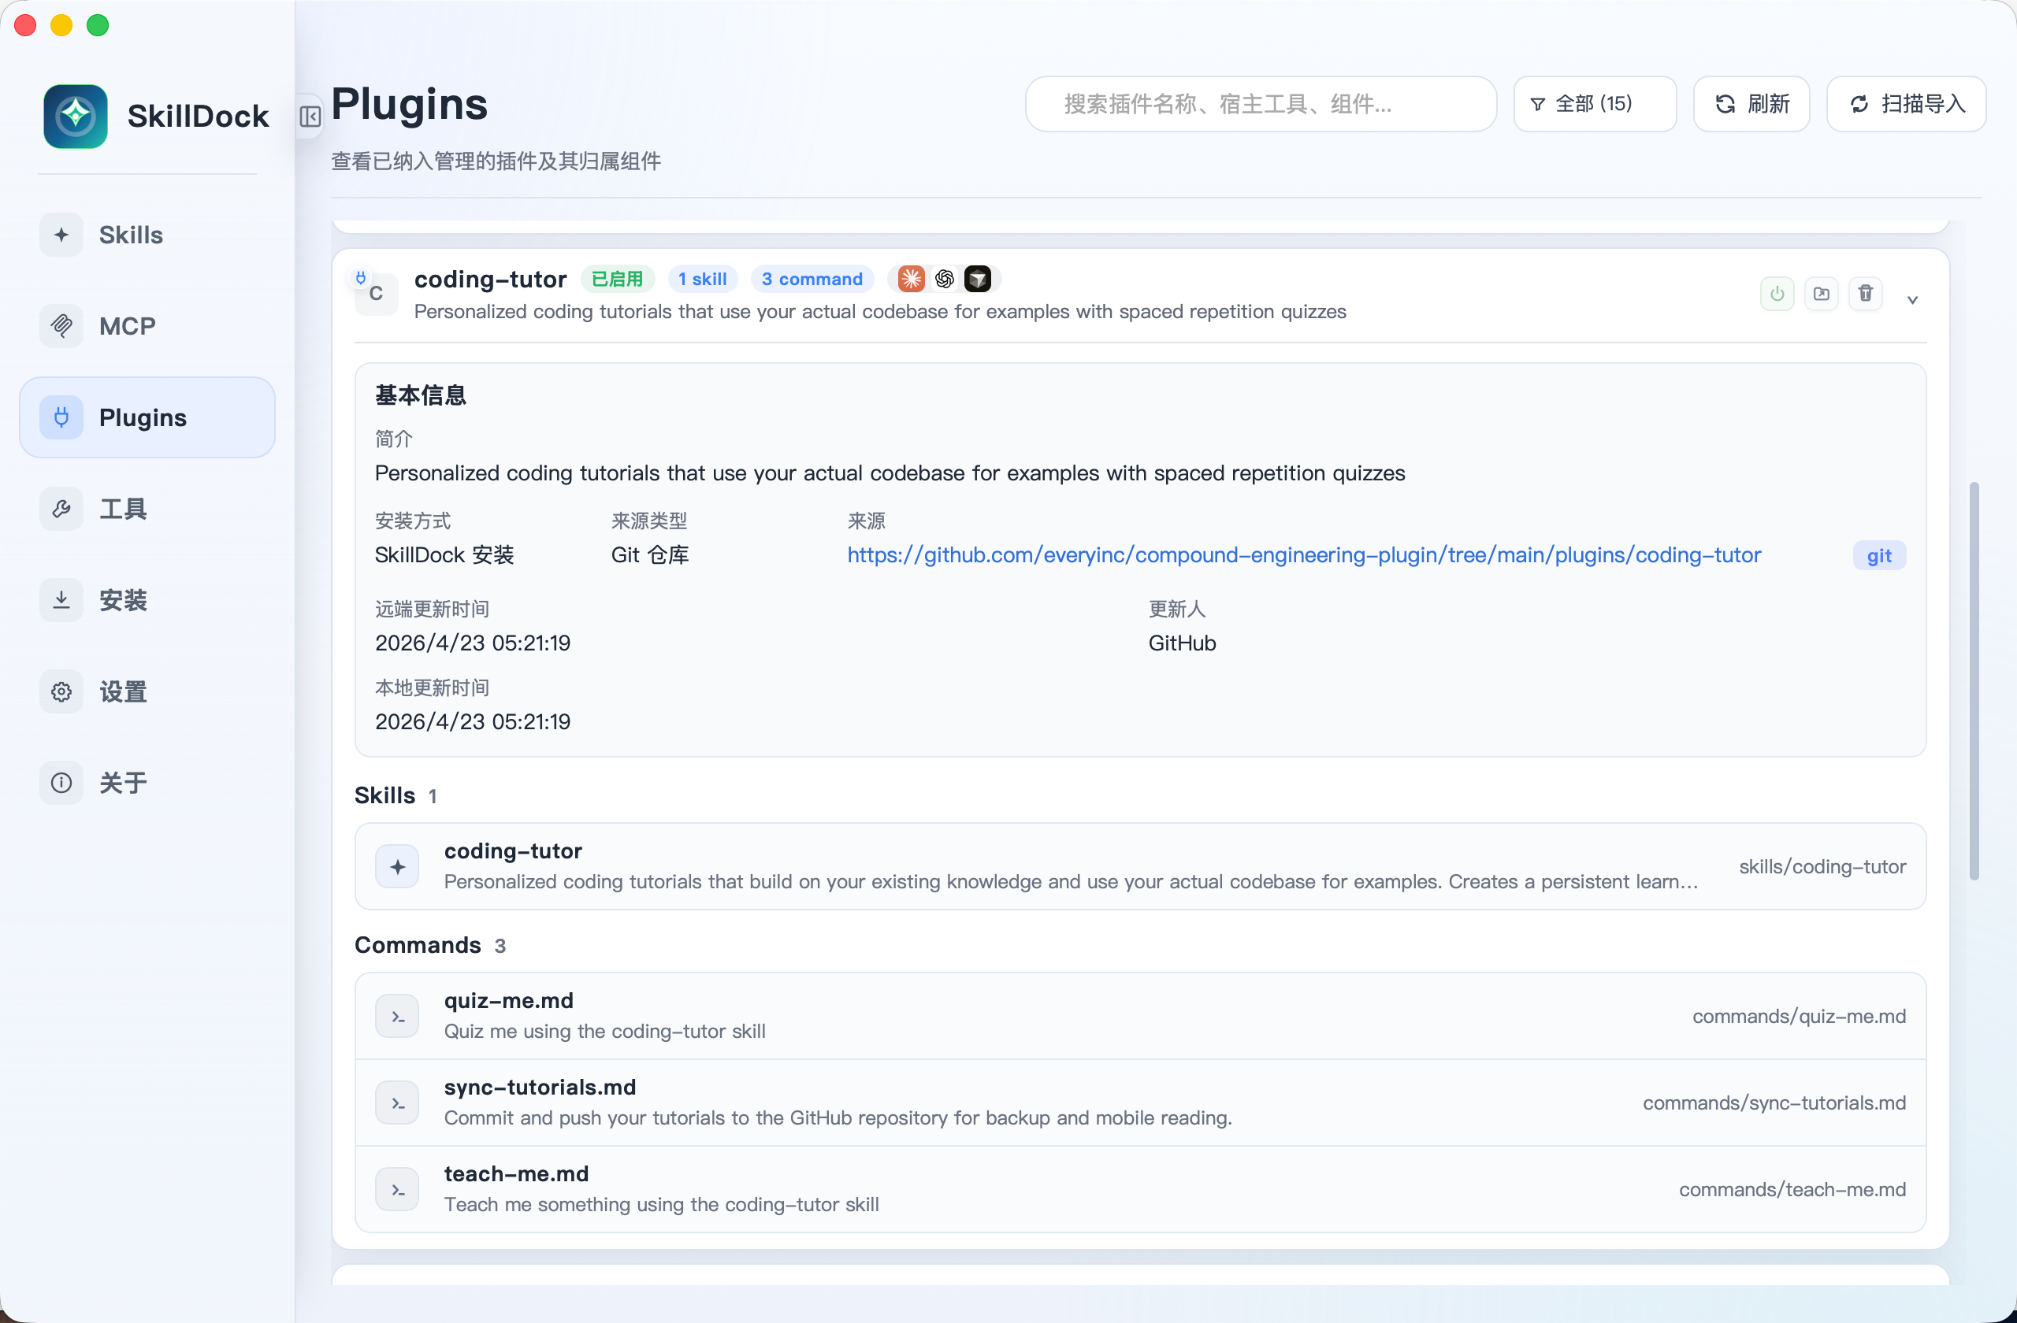Click the Plugins plug icon in sidebar
Screen dimensions: 2017x1323
61,417
